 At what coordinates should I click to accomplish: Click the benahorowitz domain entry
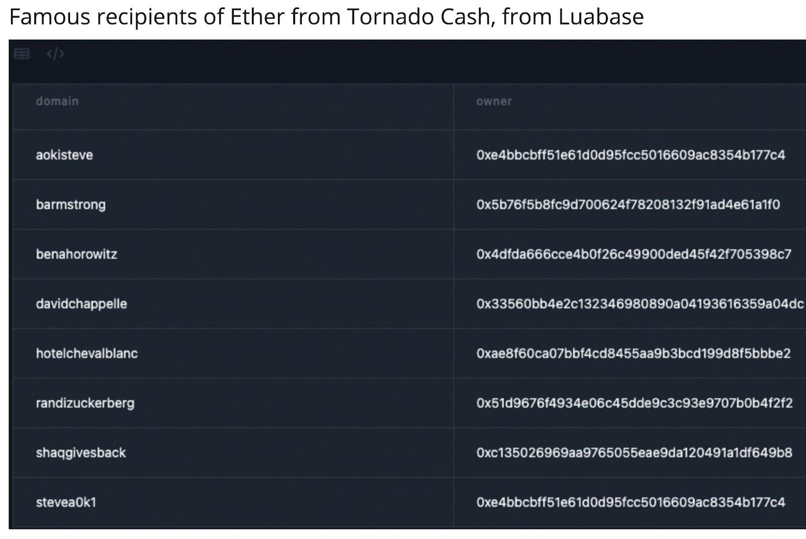tap(77, 254)
